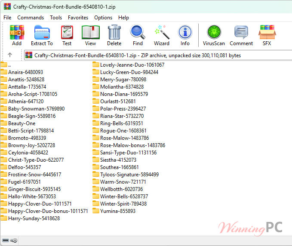The width and height of the screenshot is (292, 246).
Task: Select folder Ourlastt-512681
Action: pos(114,101)
